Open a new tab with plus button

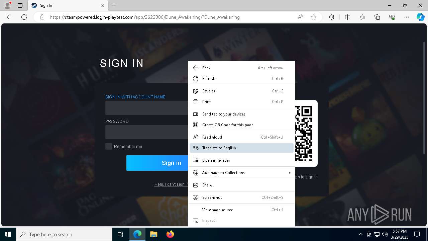tap(114, 5)
